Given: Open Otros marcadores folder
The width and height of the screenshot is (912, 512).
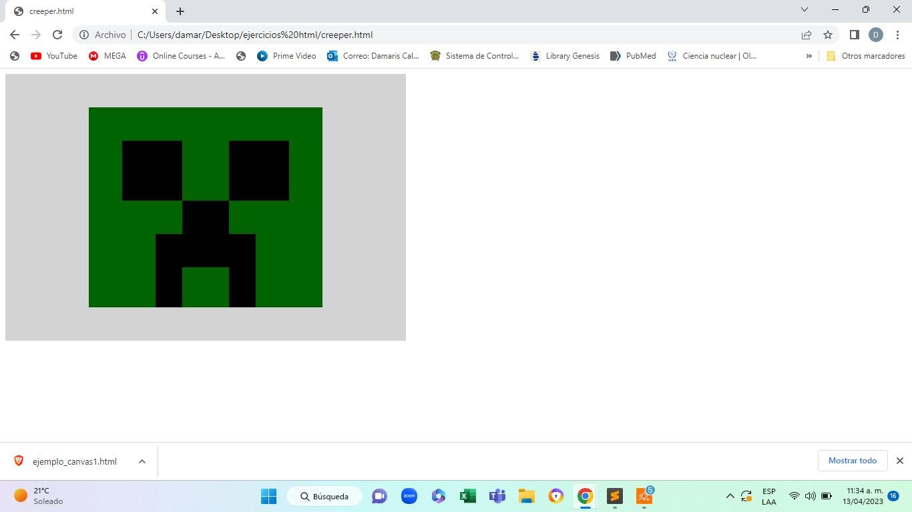Looking at the screenshot, I should tap(865, 56).
